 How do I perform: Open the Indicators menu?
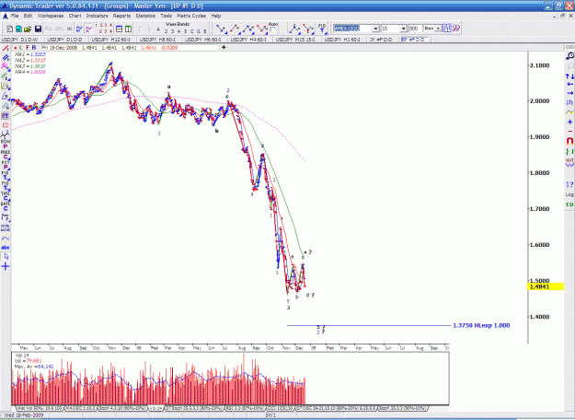(97, 16)
